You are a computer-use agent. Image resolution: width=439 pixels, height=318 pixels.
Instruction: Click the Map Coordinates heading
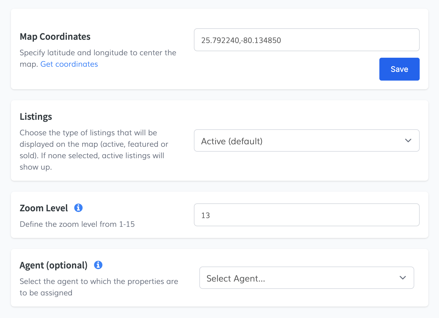coord(55,36)
